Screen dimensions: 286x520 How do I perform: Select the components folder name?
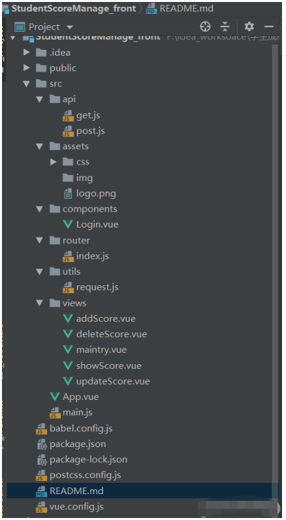90,210
